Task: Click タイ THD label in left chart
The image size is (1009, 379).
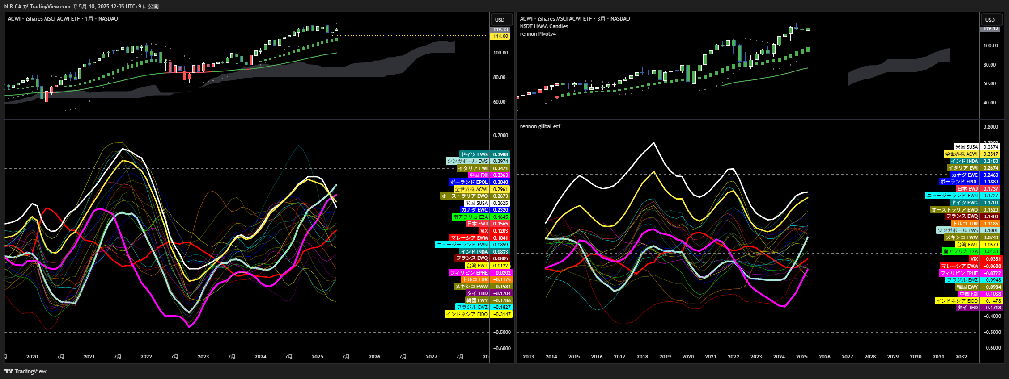Action: coord(477,293)
